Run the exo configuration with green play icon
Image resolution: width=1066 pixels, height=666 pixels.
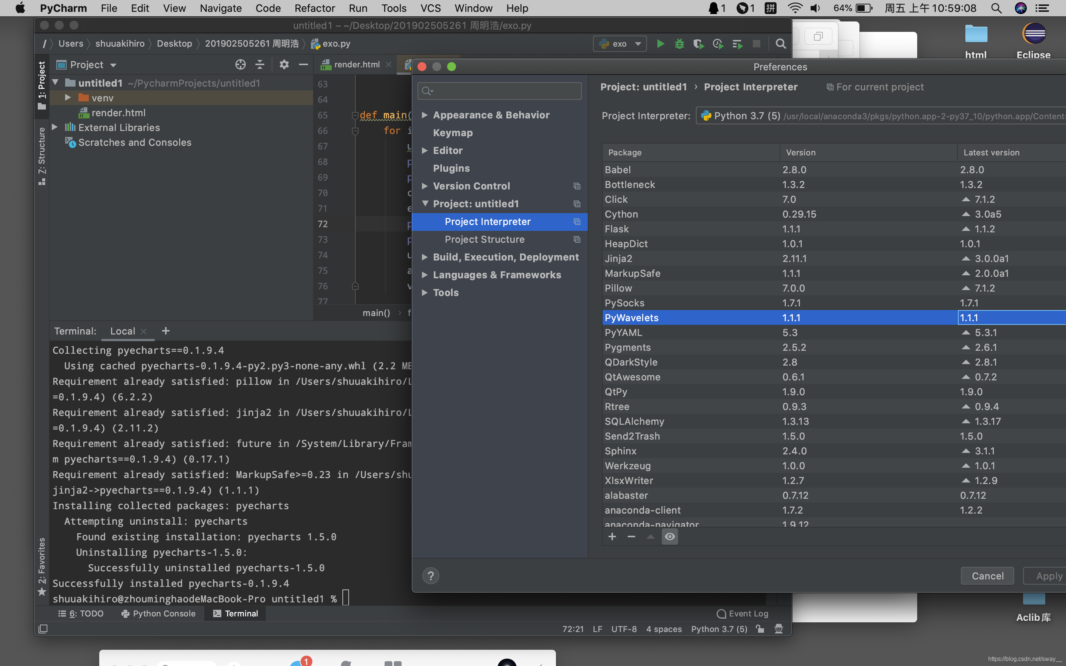click(x=660, y=44)
